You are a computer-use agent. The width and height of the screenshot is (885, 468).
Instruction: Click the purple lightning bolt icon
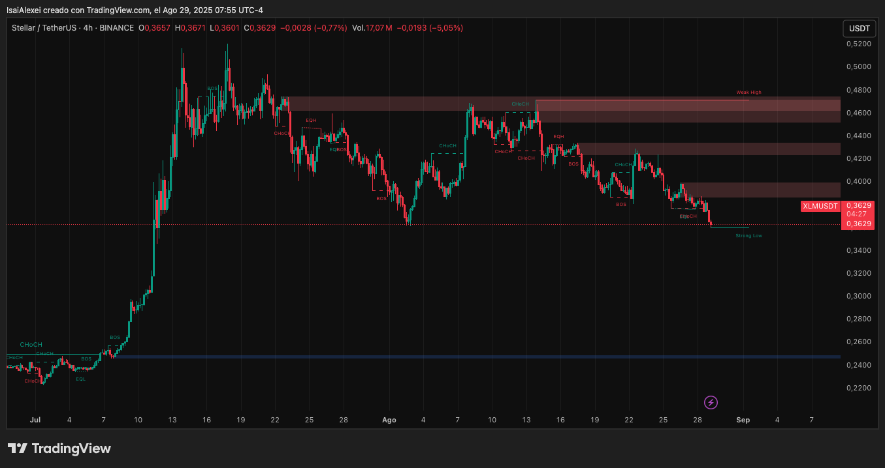coord(711,402)
